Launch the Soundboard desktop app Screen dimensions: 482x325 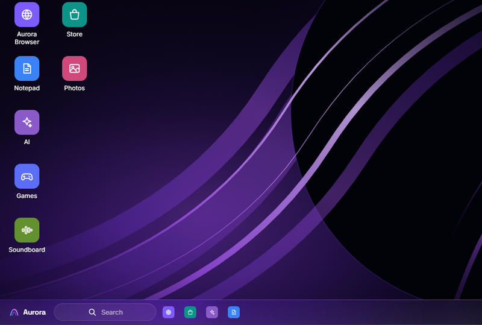tap(27, 230)
